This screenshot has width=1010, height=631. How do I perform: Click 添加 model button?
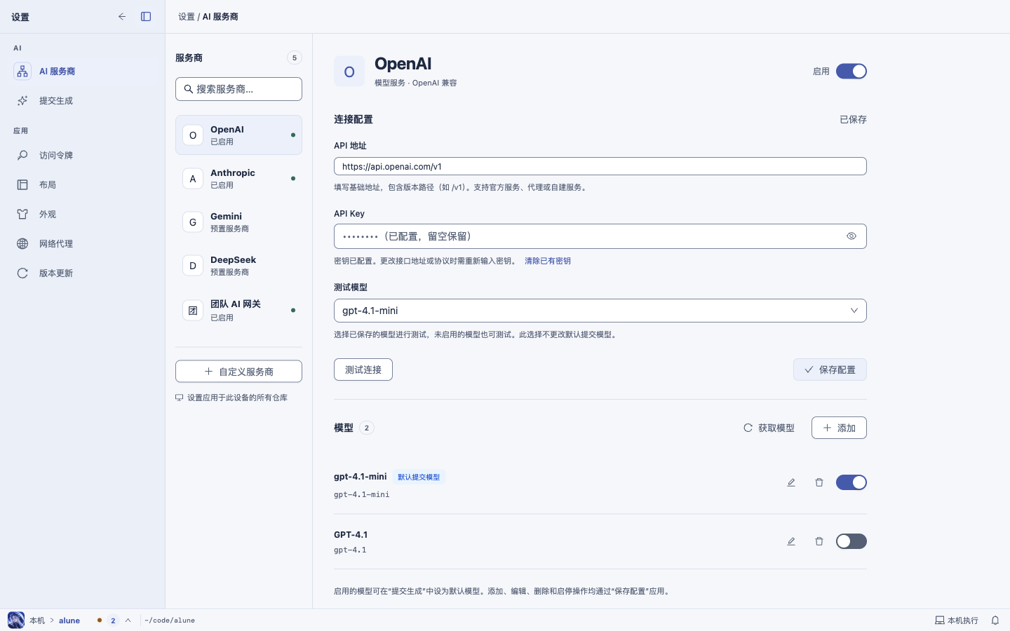pyautogui.click(x=839, y=428)
